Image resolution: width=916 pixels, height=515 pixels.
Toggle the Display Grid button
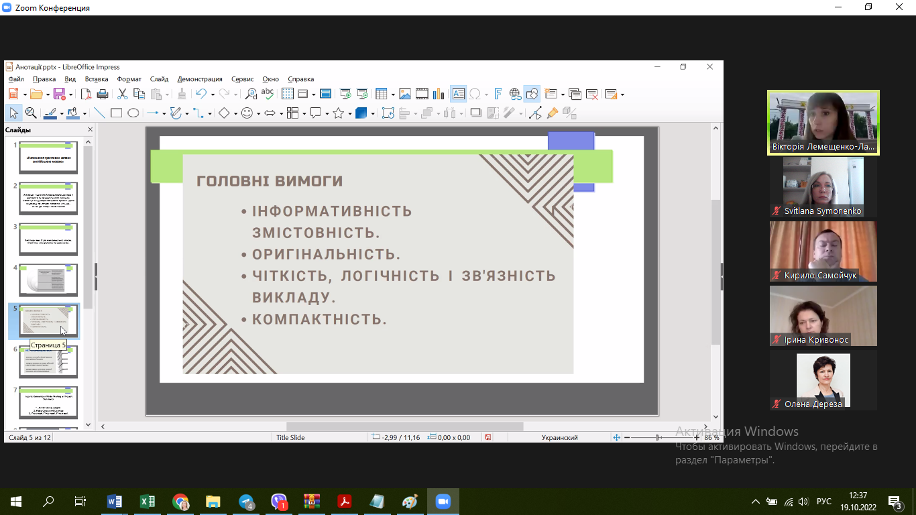(x=288, y=94)
